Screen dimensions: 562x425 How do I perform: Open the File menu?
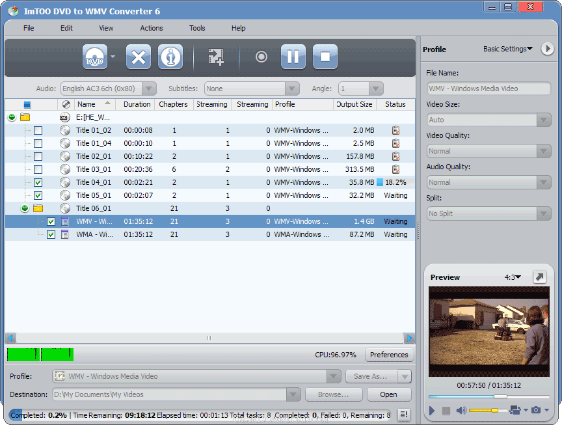click(x=29, y=28)
